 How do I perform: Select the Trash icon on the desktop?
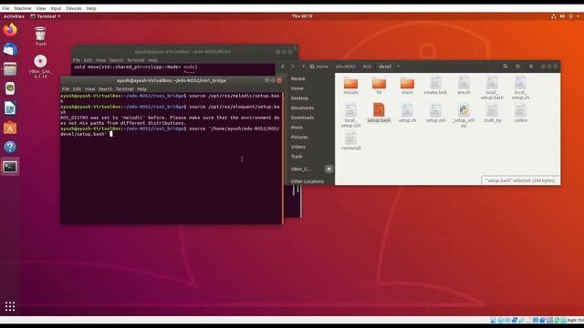pos(40,36)
